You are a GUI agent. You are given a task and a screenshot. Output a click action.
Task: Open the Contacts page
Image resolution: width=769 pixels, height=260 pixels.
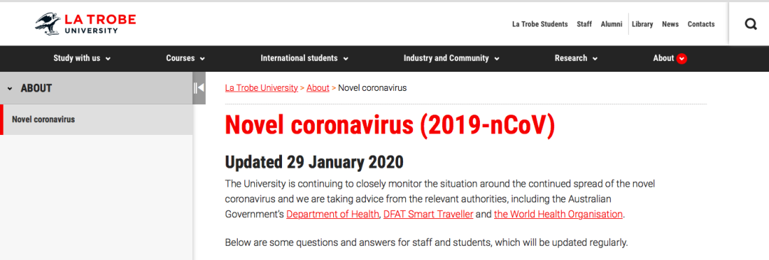pyautogui.click(x=701, y=24)
